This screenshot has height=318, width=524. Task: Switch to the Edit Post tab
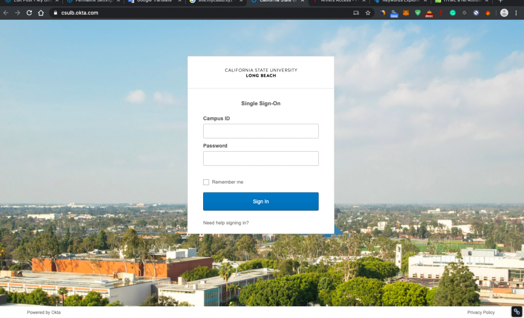[32, 1]
